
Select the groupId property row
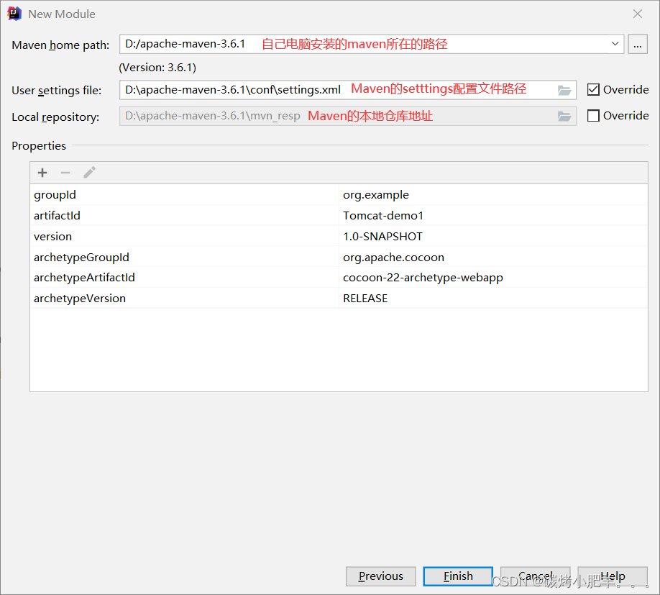click(x=339, y=194)
